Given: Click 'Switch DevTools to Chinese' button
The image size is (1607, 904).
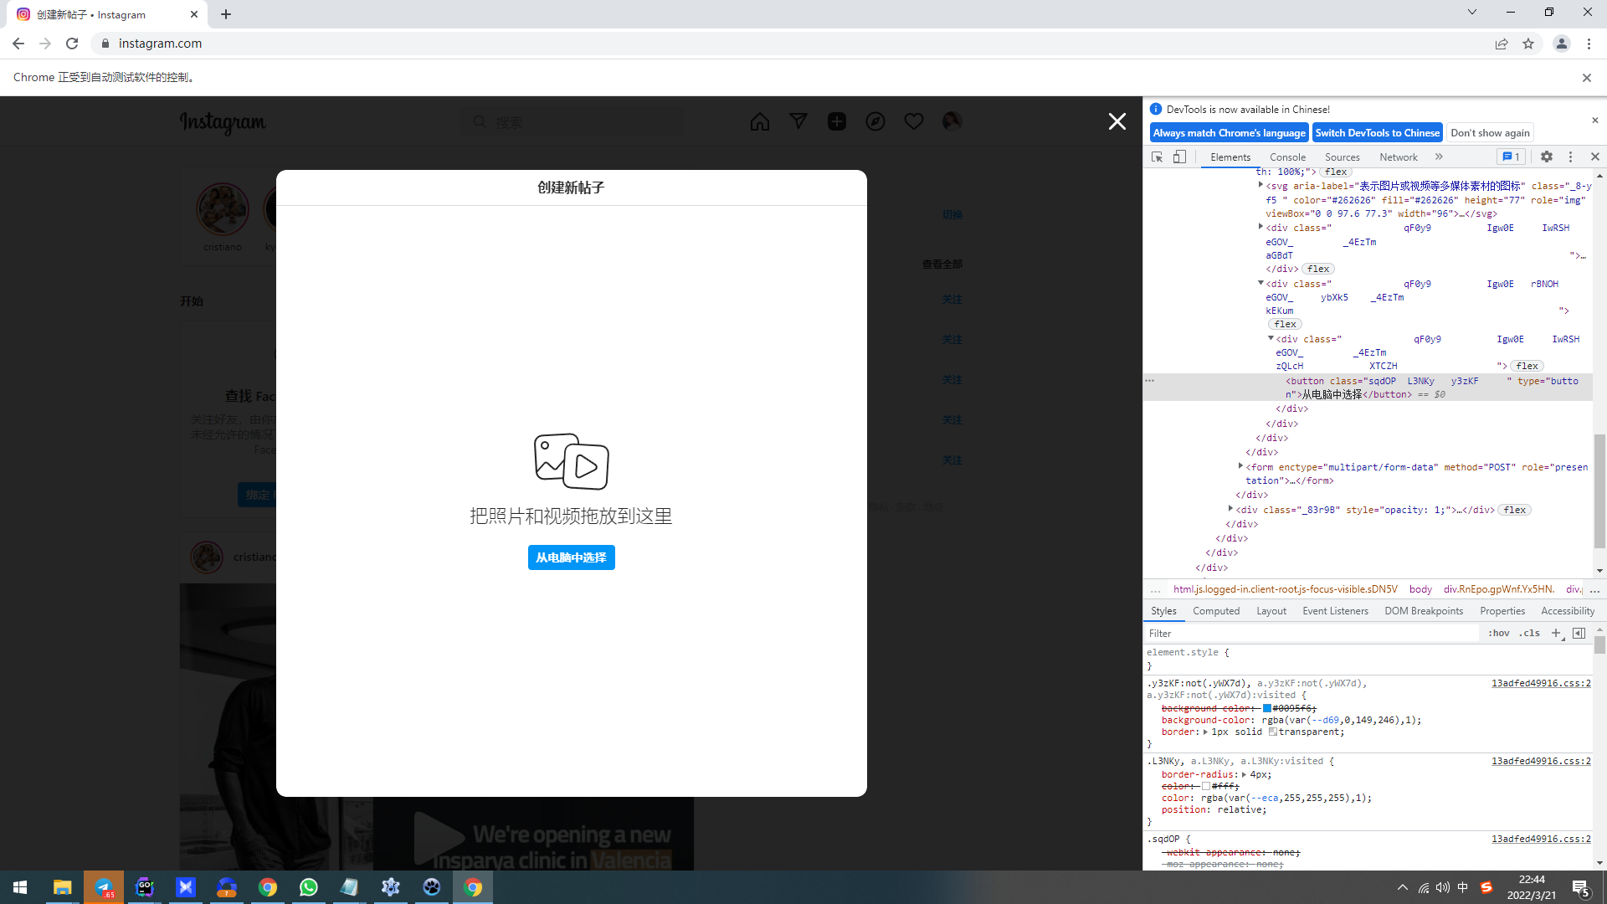Looking at the screenshot, I should 1377,133.
